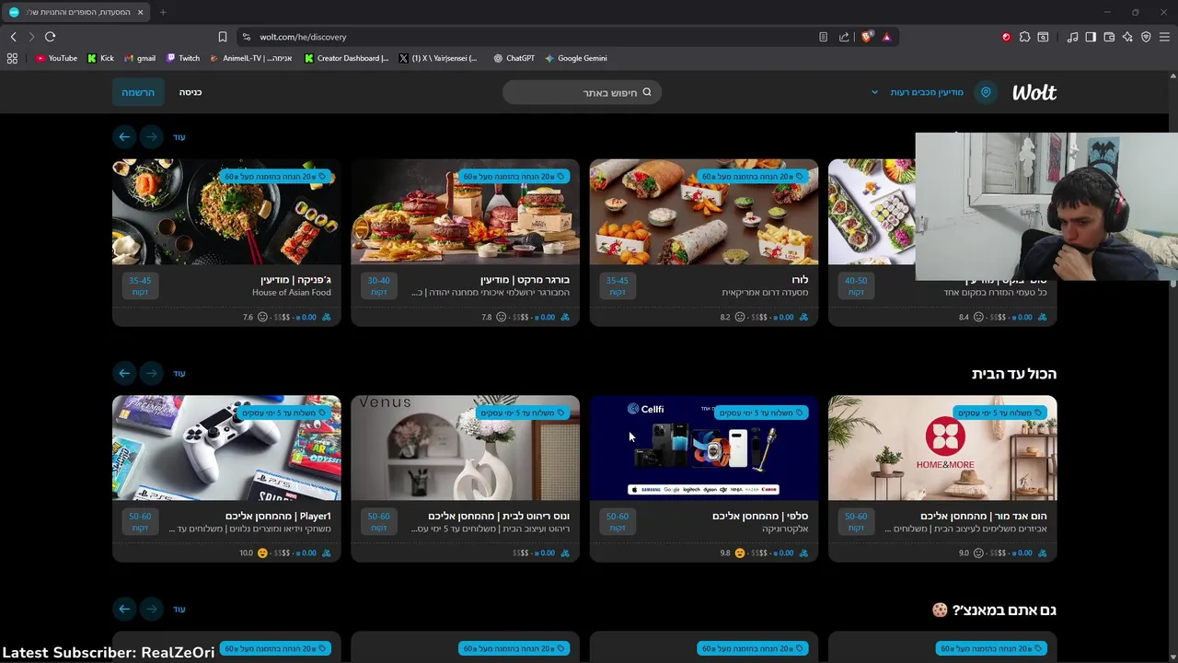The height and width of the screenshot is (663, 1178).
Task: Reload the page with refresh icon
Action: point(50,37)
